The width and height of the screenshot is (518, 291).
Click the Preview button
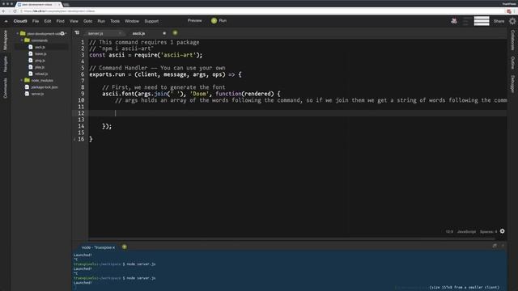click(x=194, y=20)
